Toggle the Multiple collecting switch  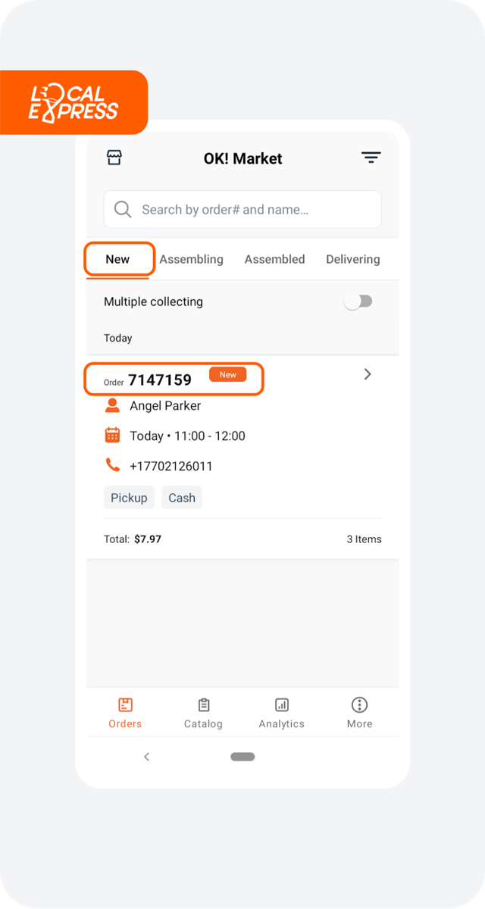click(x=358, y=301)
